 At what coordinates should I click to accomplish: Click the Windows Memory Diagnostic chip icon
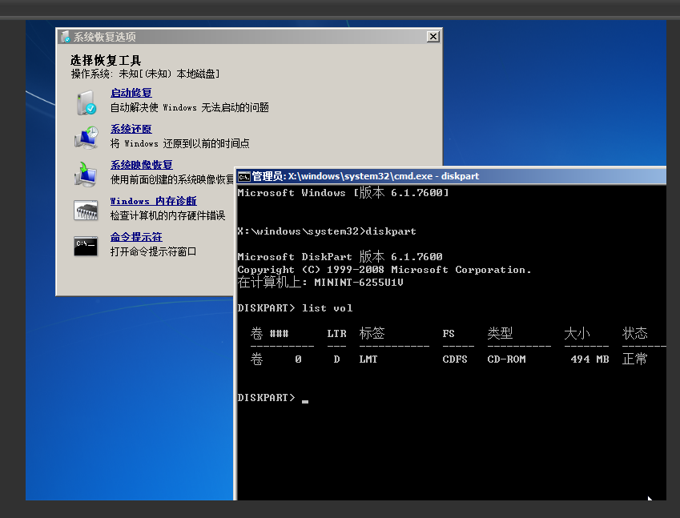pos(86,211)
